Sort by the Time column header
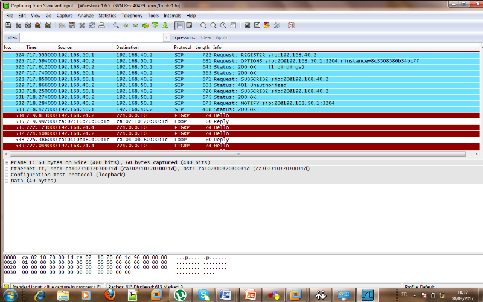Image resolution: width=483 pixels, height=302 pixels. [x=31, y=47]
